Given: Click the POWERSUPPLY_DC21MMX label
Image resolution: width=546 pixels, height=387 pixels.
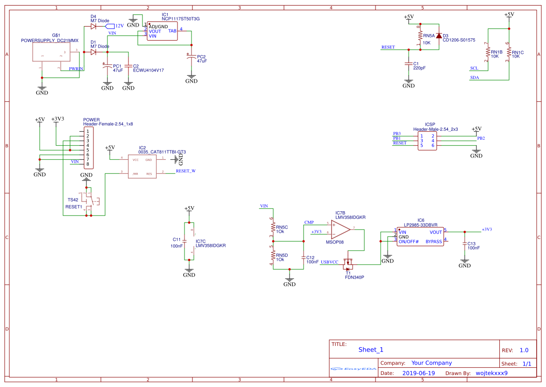Looking at the screenshot, I should 50,40.
